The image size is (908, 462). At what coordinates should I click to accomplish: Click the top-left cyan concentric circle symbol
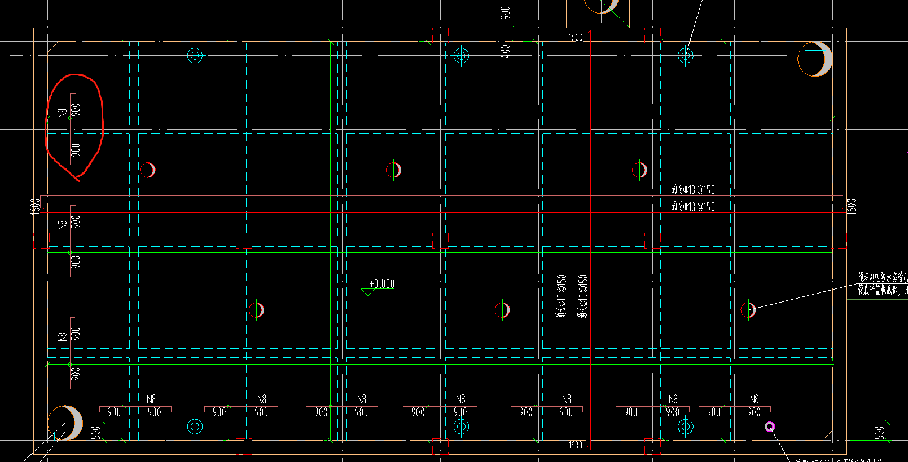pyautogui.click(x=195, y=56)
